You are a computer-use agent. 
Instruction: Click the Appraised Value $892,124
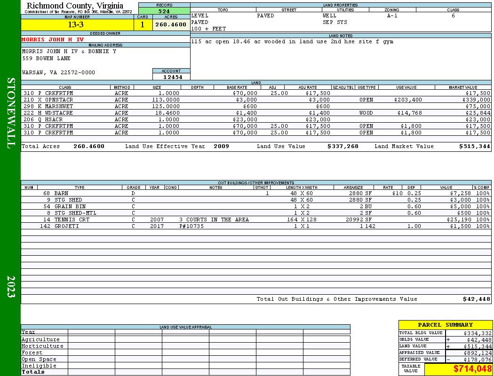[478, 353]
